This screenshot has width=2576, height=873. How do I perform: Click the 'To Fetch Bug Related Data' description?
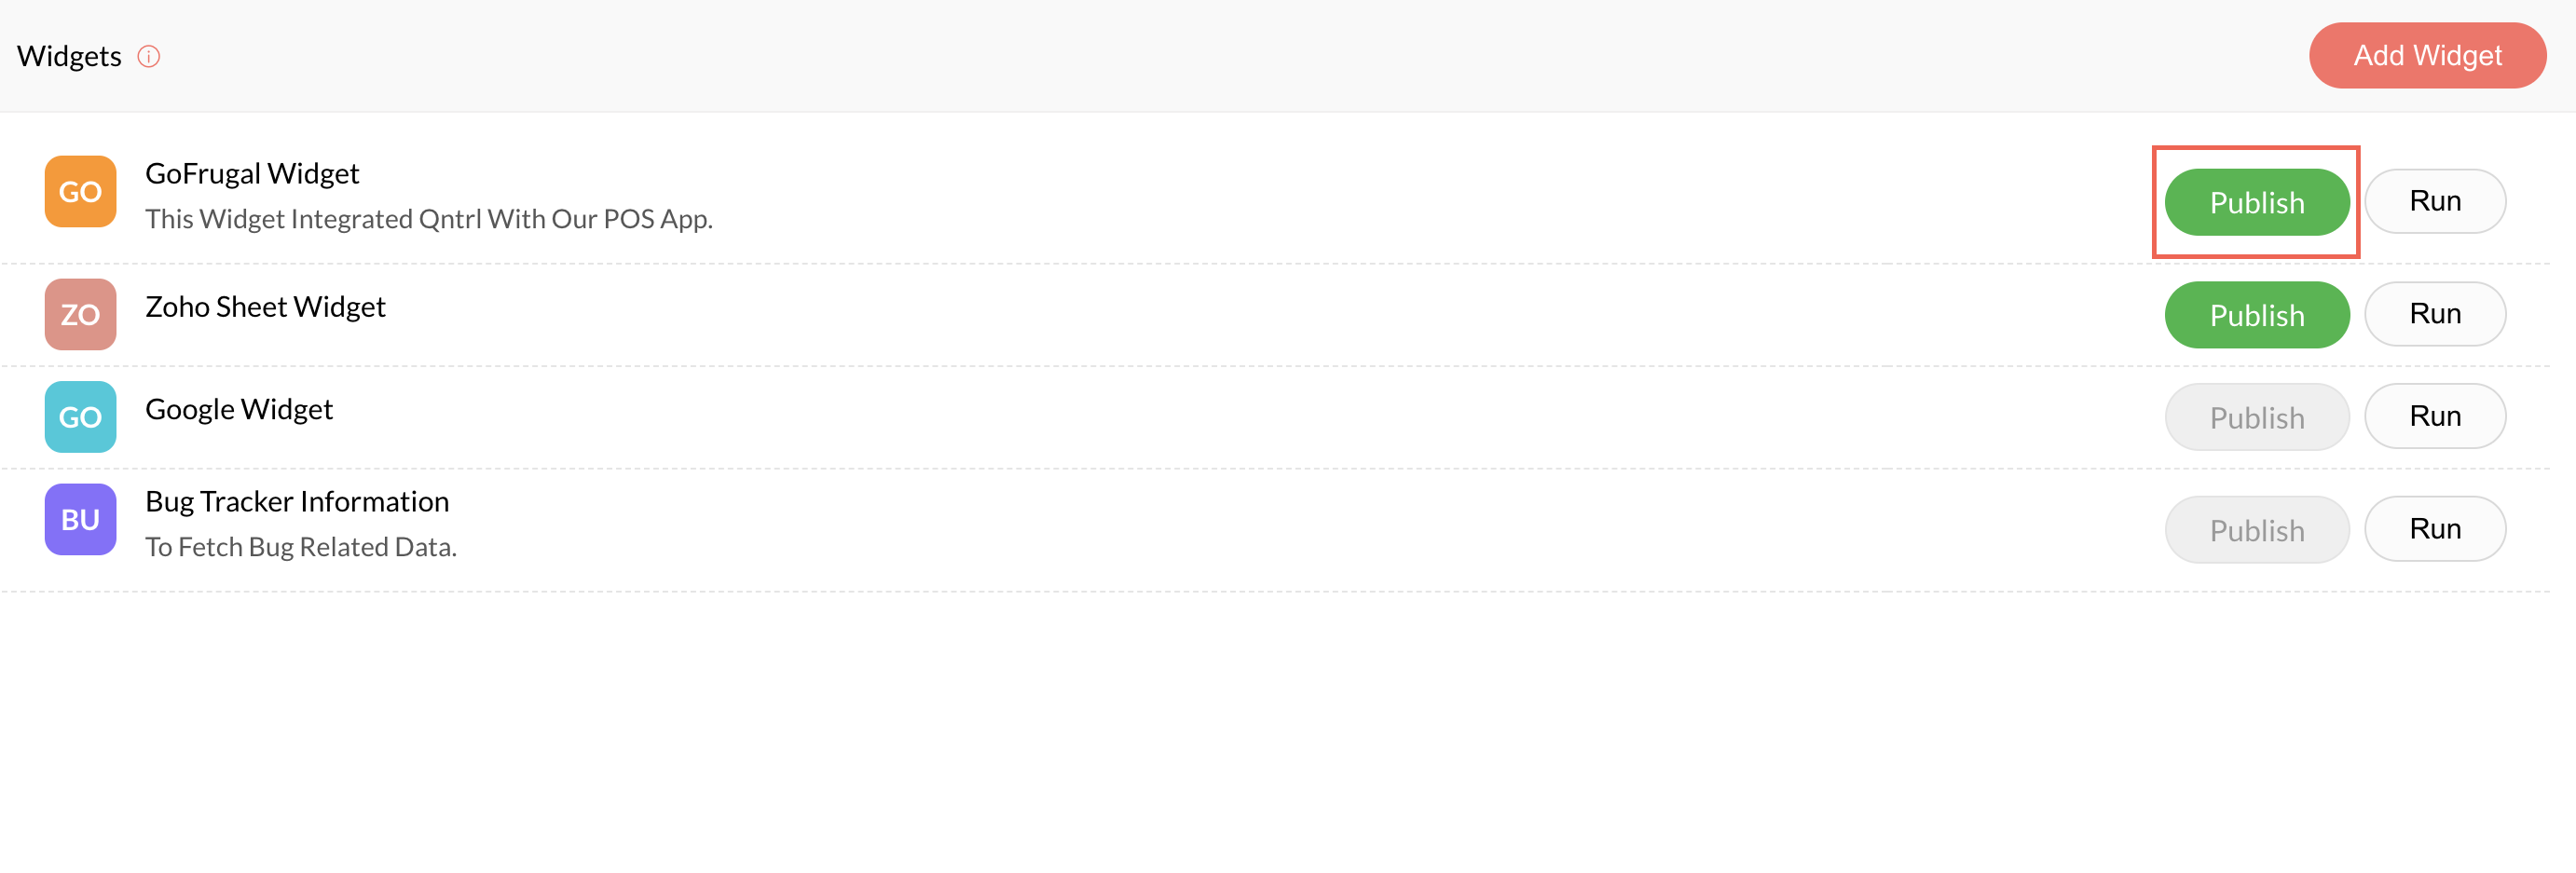(301, 547)
